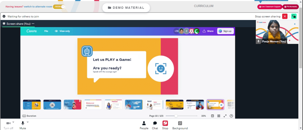Open Canva grid view icon
Image resolution: width=303 pixels, height=130 pixels.
219,116
